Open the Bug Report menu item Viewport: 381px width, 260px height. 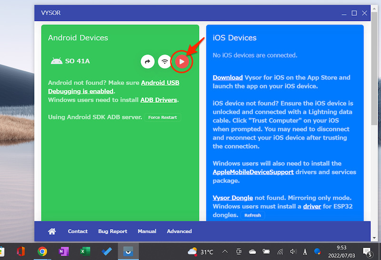[112, 231]
